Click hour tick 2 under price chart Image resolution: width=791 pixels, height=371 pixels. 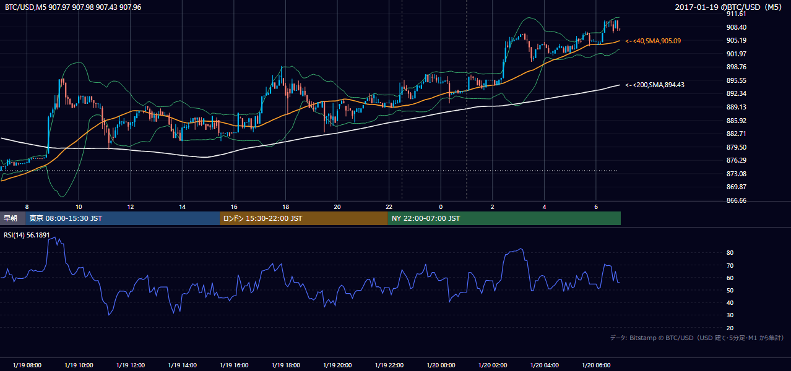(x=493, y=207)
